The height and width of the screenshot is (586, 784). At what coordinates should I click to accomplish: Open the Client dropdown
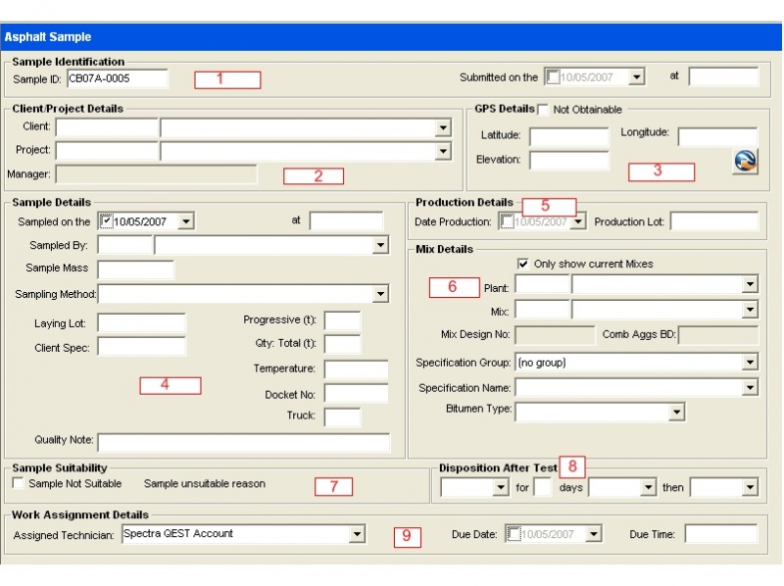(443, 127)
